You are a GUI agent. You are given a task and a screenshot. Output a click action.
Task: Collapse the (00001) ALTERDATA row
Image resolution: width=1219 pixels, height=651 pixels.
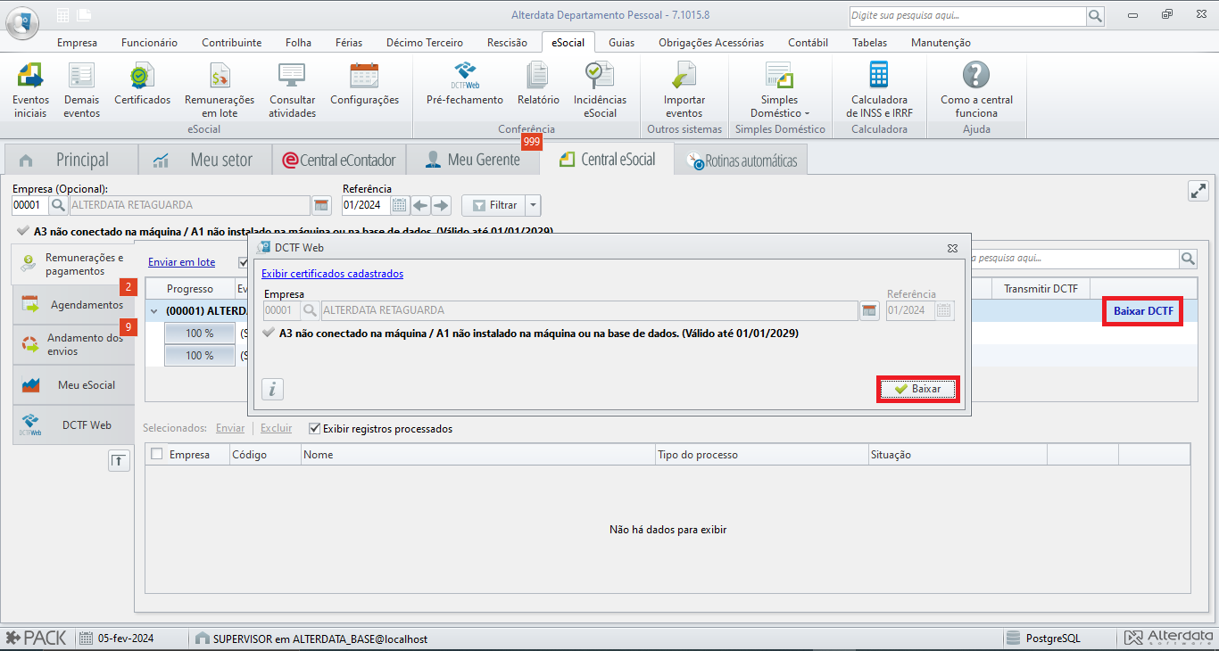pyautogui.click(x=153, y=311)
